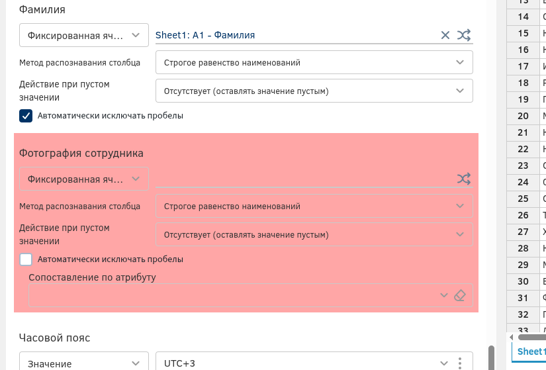This screenshot has width=546, height=370.
Task: Expand Действие при пустом значении for Фотография сотрудника
Action: coord(314,235)
